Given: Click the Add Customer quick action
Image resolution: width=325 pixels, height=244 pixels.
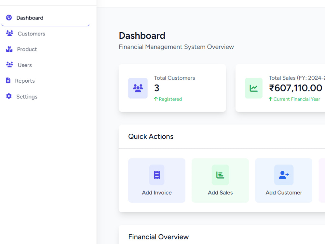Looking at the screenshot, I should coord(284,181).
